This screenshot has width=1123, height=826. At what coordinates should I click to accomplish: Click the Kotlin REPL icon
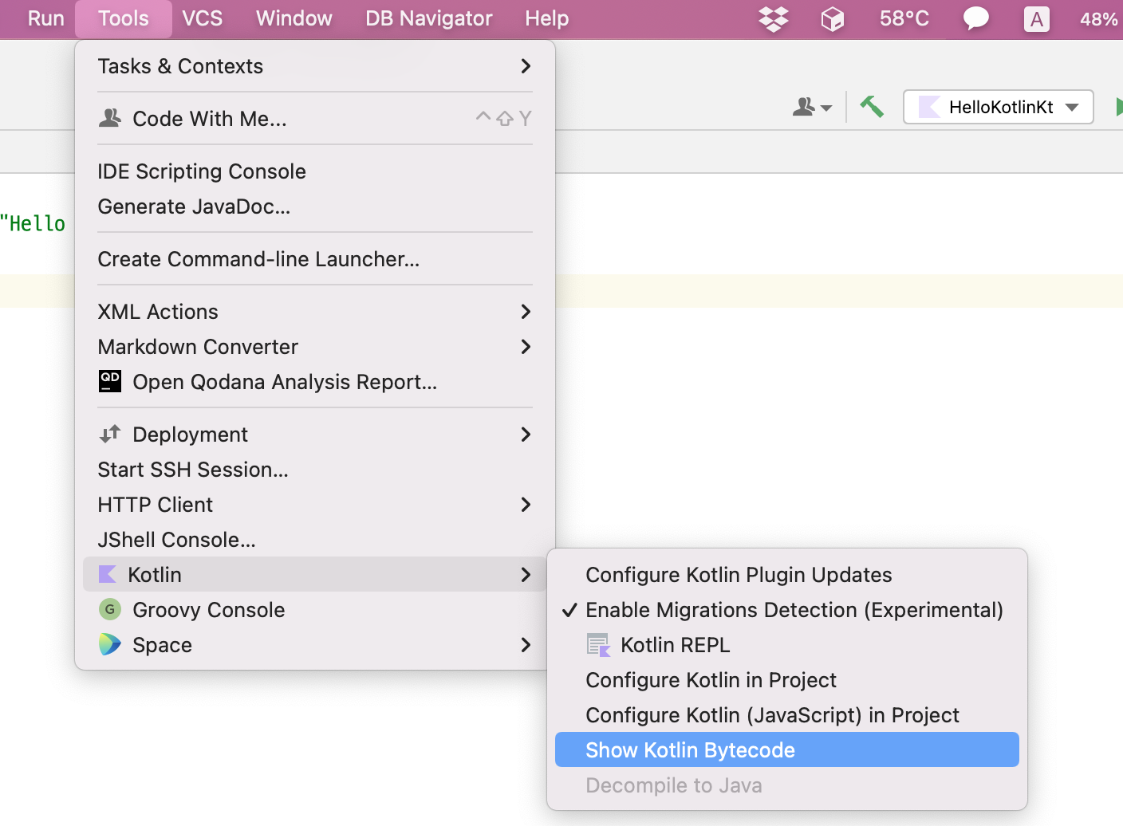598,644
